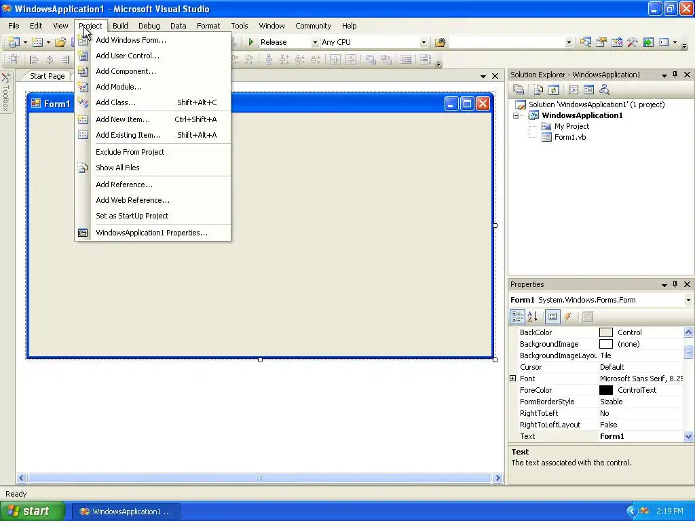Screen dimensions: 695x521
Task: Click View Class Diagram icon in Solution Explorer
Action: [604, 90]
